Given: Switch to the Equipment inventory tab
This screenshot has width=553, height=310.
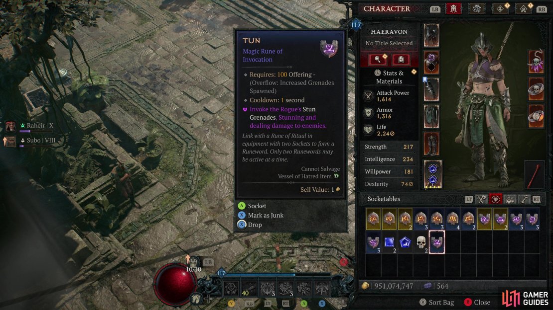Looking at the screenshot, I should [x=481, y=200].
